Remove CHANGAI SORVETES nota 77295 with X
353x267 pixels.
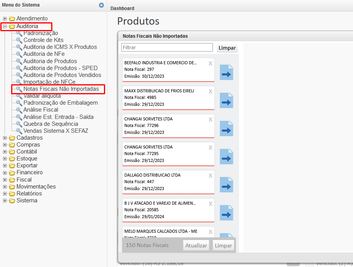tap(210, 148)
